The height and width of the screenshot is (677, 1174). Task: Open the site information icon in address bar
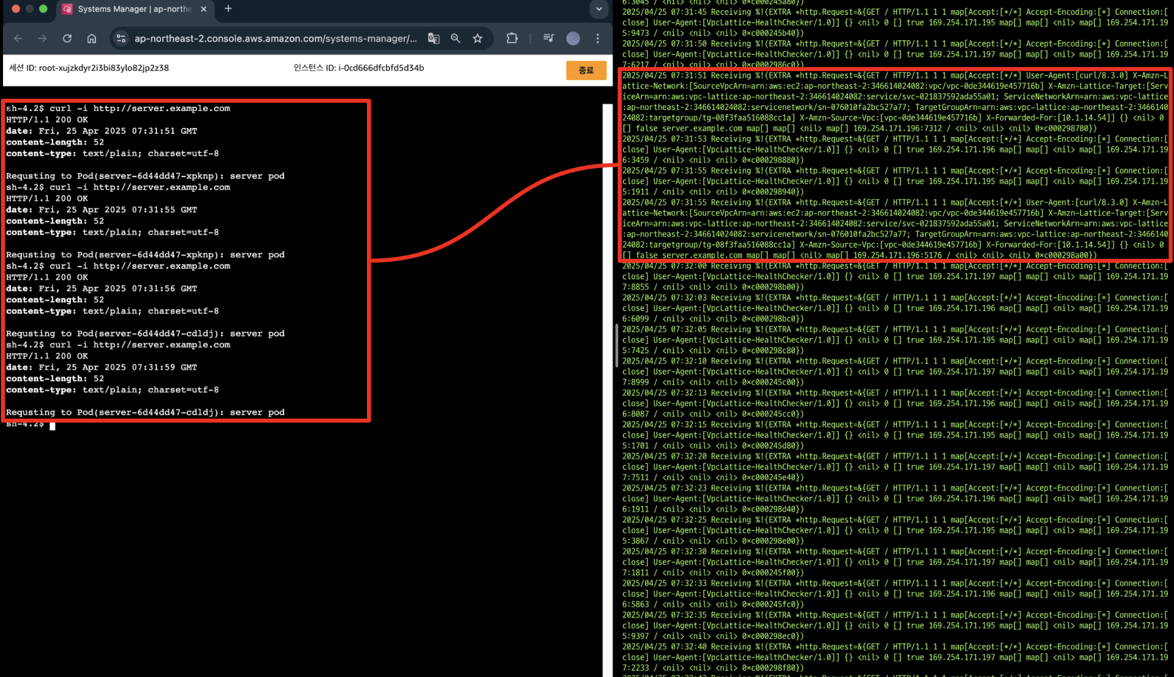[121, 38]
